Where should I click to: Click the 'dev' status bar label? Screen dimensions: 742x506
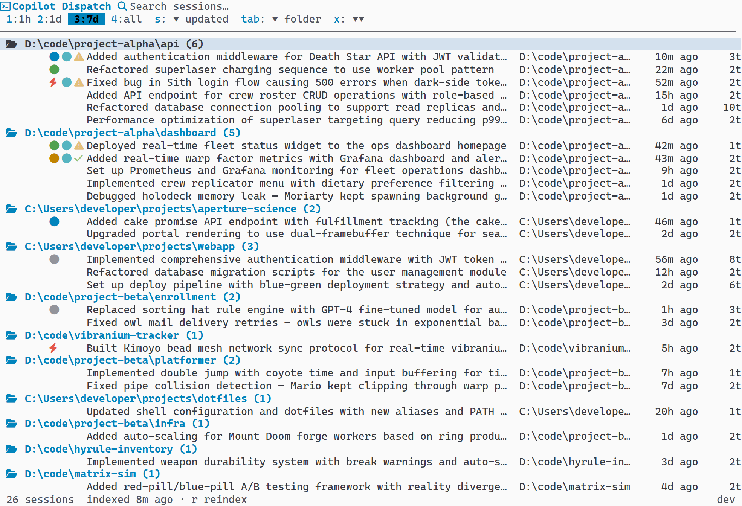click(726, 500)
